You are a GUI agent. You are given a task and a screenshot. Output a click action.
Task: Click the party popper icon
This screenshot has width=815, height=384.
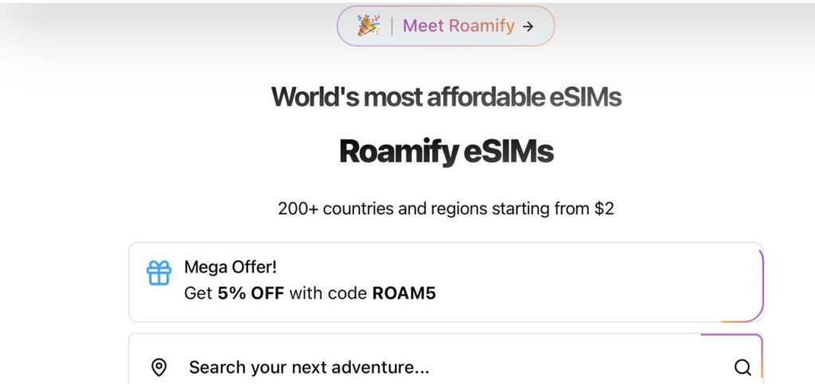[368, 25]
